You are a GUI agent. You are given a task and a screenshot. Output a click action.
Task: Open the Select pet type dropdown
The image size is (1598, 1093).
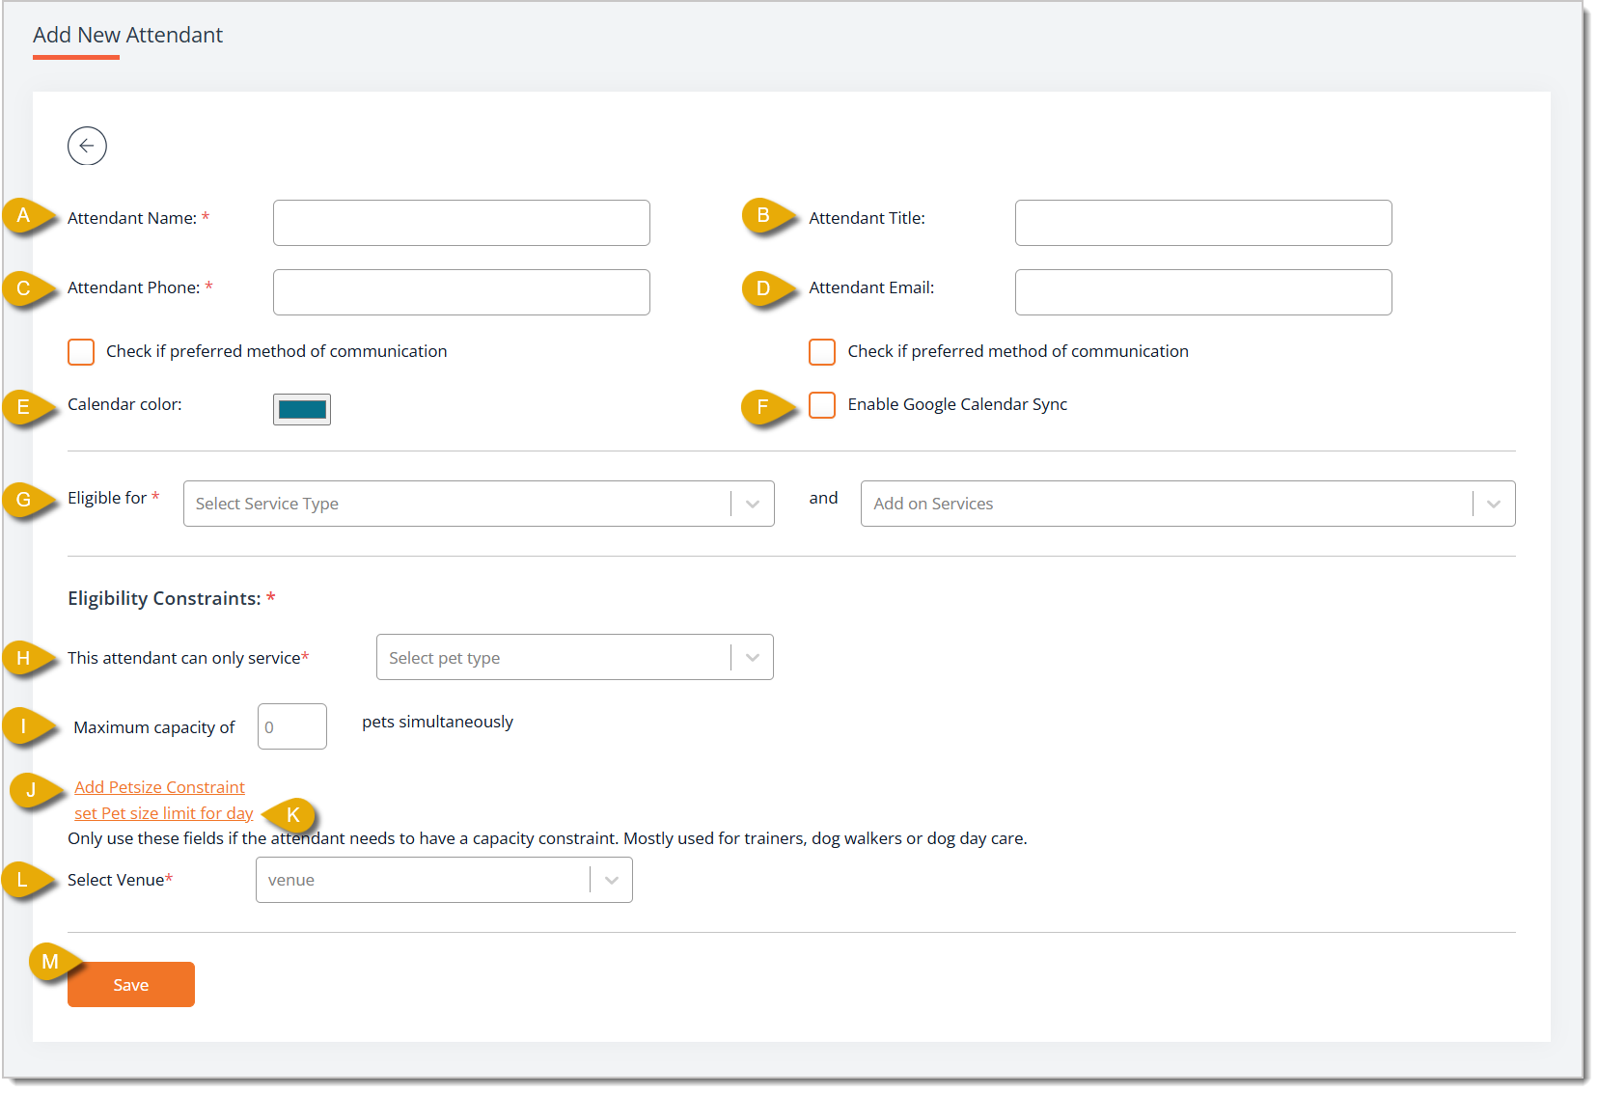coord(575,657)
